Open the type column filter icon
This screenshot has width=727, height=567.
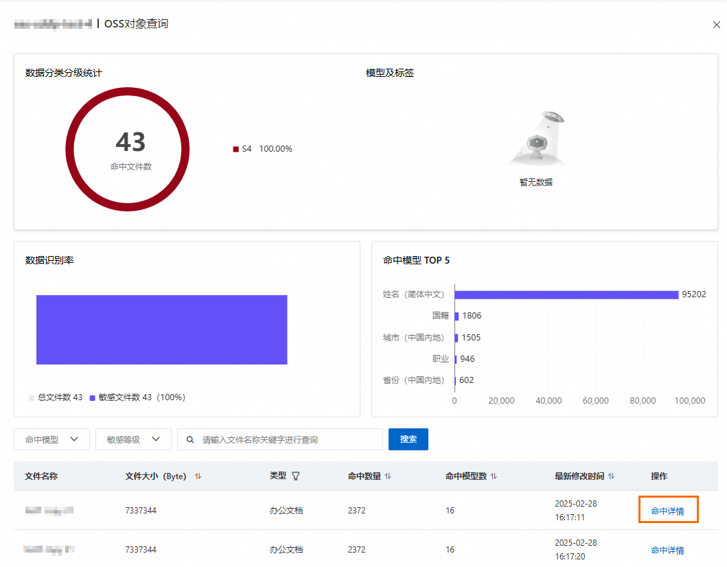point(296,476)
